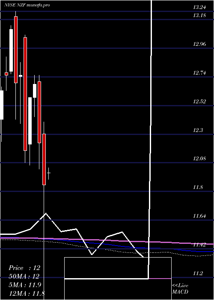Click the 11.64 price axis label

point(199,216)
